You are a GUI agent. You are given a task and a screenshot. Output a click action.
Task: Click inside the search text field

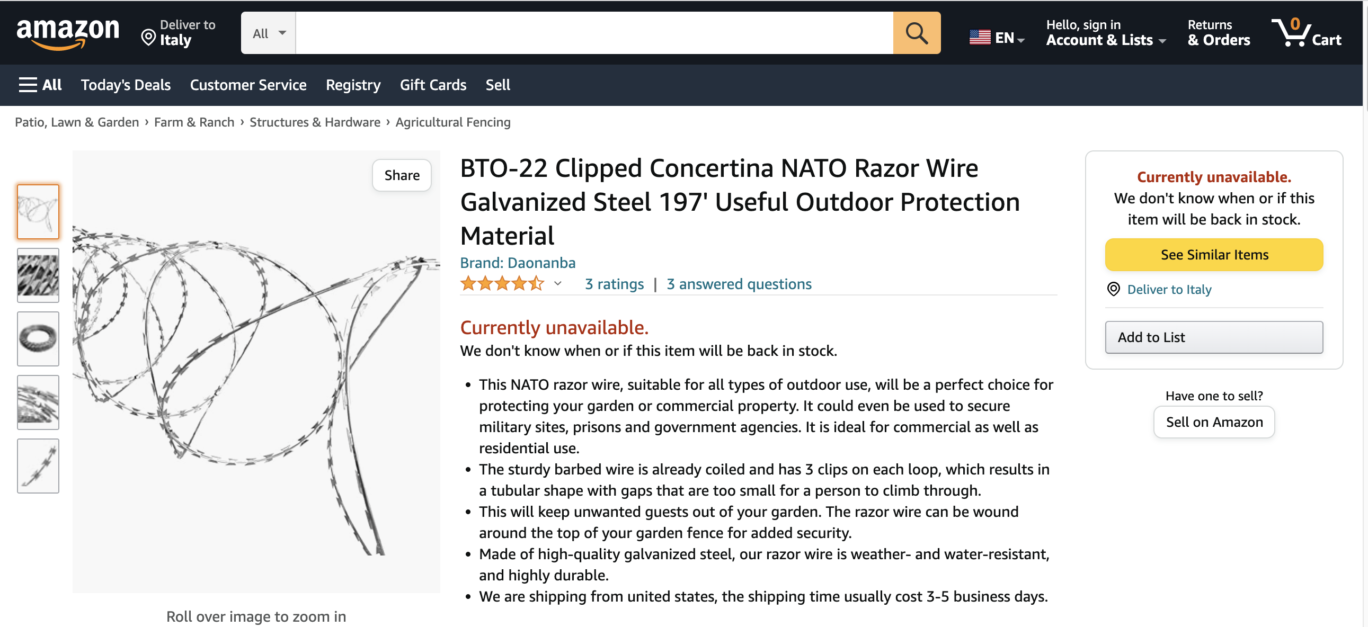coord(594,33)
